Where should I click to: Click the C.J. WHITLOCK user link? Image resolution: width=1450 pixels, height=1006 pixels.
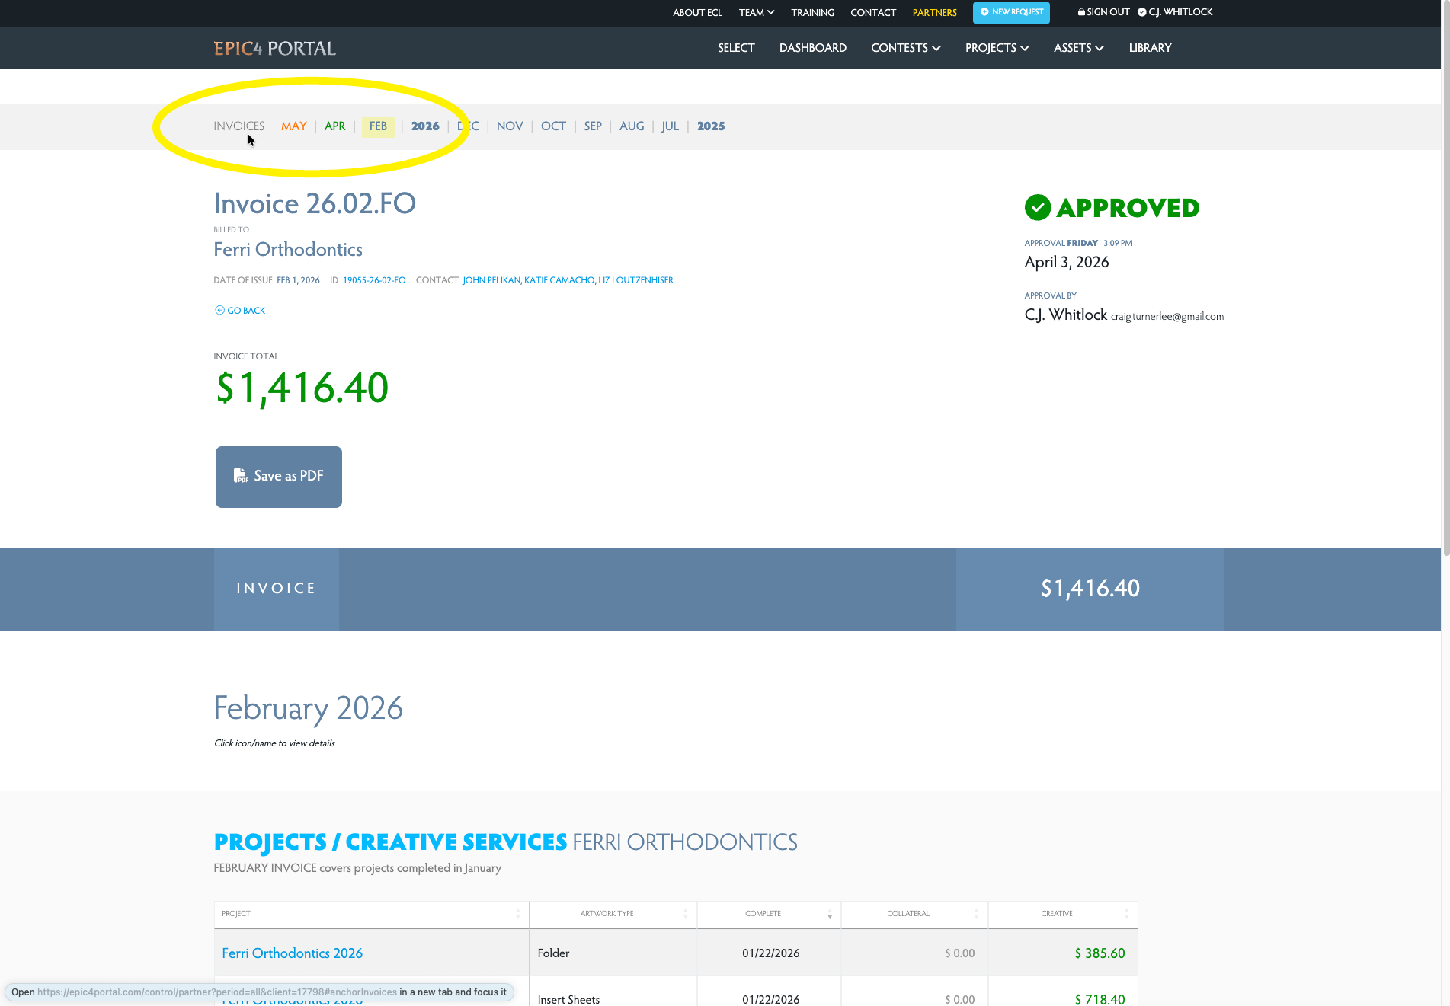(1180, 12)
